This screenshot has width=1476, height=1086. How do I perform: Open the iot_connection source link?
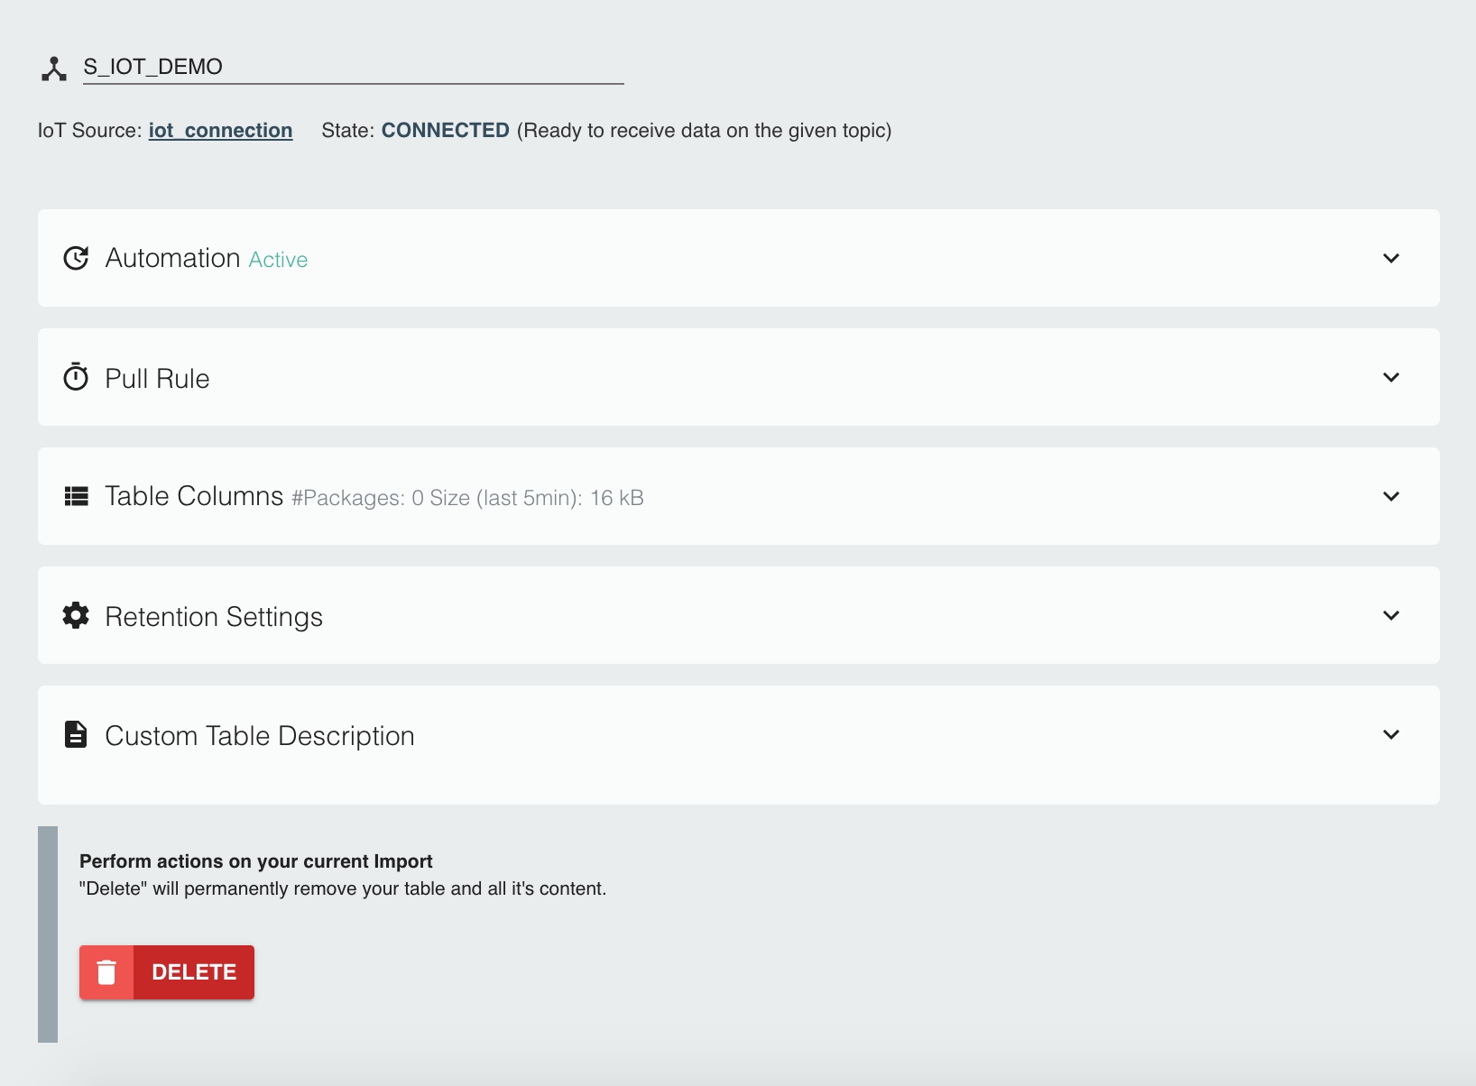[220, 131]
